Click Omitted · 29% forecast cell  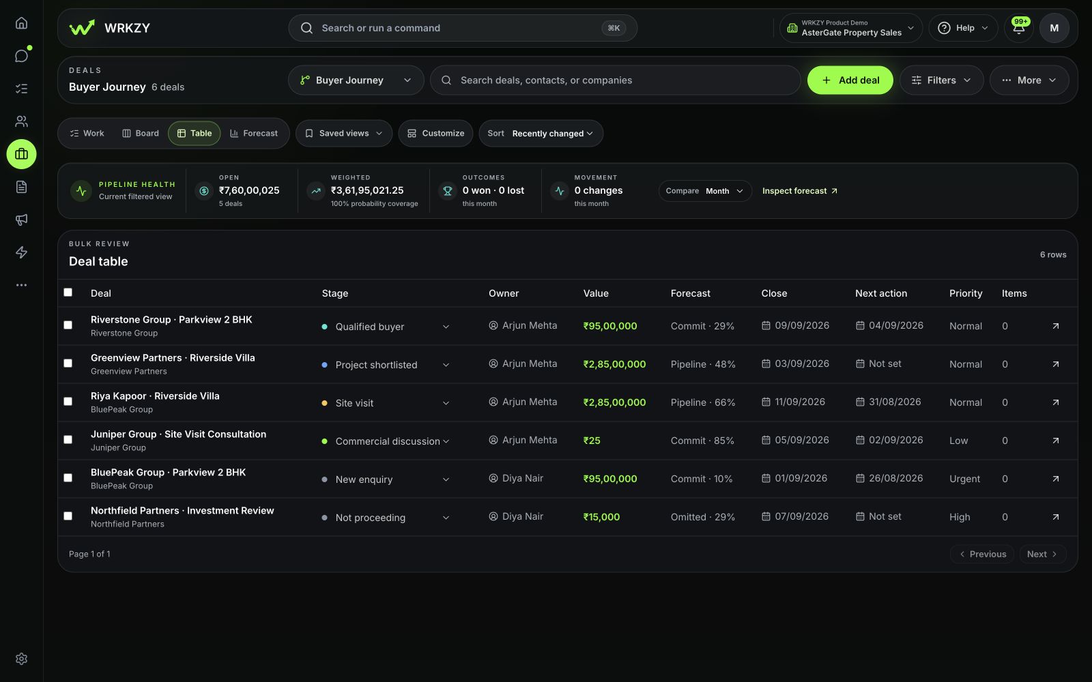tap(703, 517)
